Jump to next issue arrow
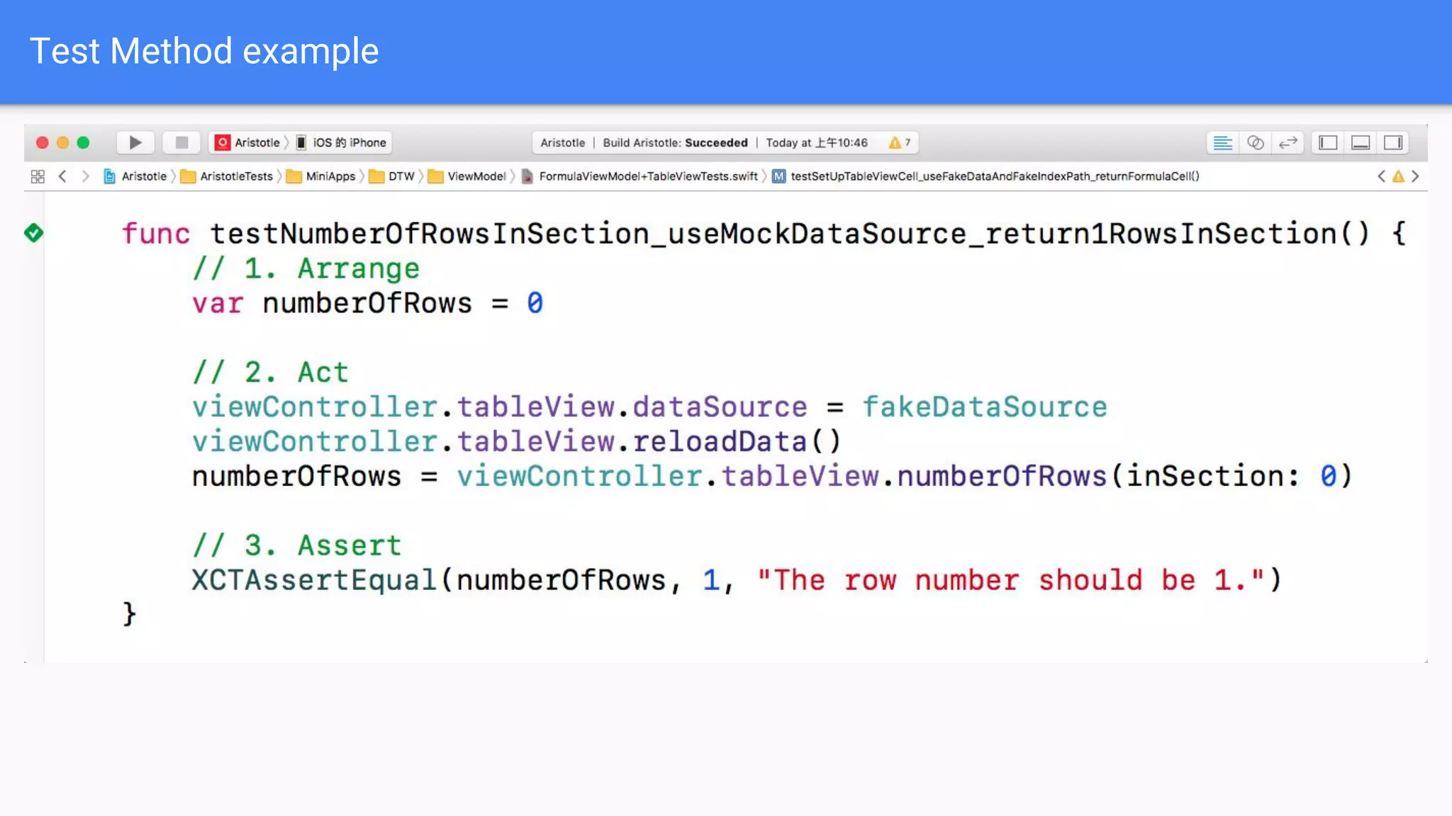Viewport: 1452px width, 816px height. 1415,176
